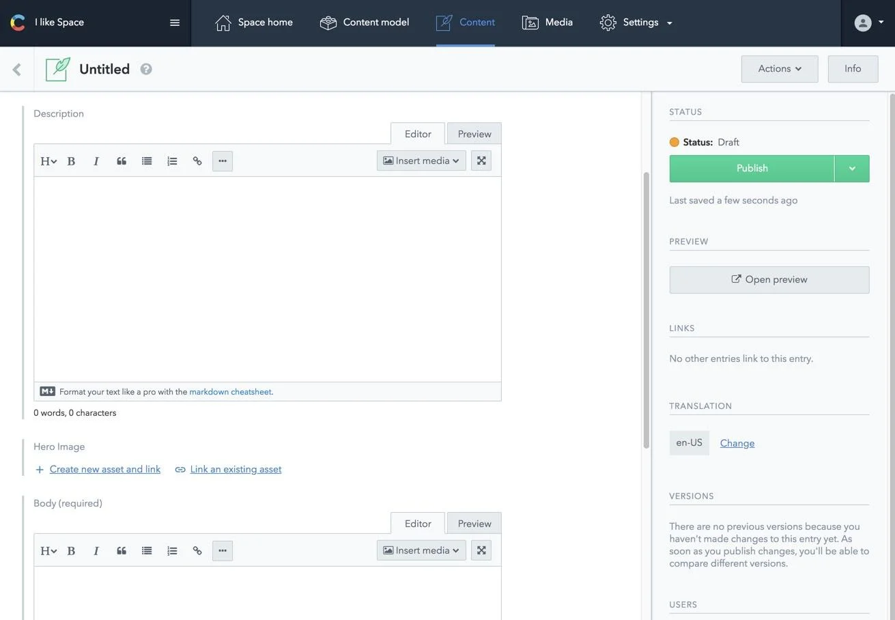Open the Actions dropdown
Image resolution: width=895 pixels, height=620 pixels.
pos(780,69)
